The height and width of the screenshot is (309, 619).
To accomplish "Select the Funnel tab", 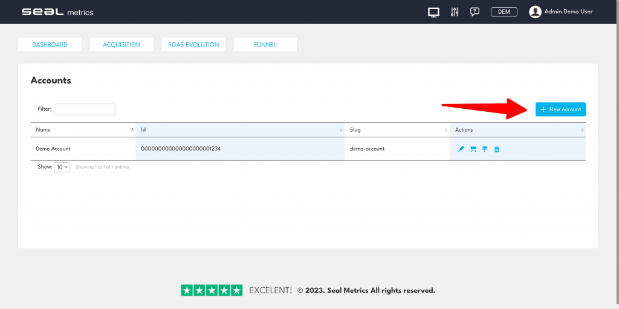I will (265, 45).
